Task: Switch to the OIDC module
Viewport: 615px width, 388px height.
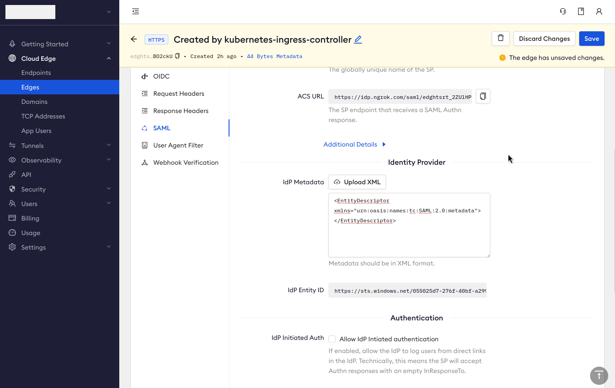Action: coord(161,76)
